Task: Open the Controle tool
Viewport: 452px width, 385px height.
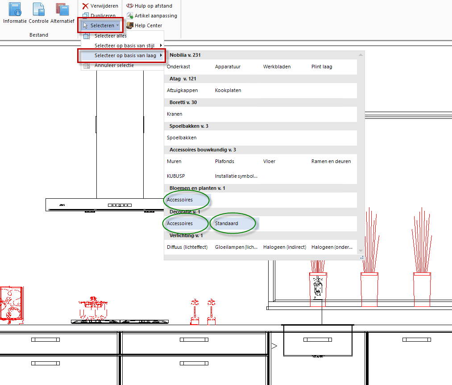Action: click(39, 9)
